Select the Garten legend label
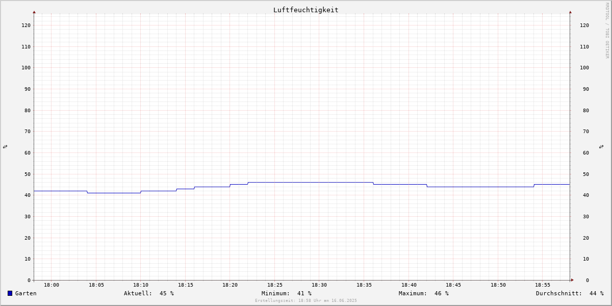Image resolution: width=612 pixels, height=306 pixels. [25, 293]
